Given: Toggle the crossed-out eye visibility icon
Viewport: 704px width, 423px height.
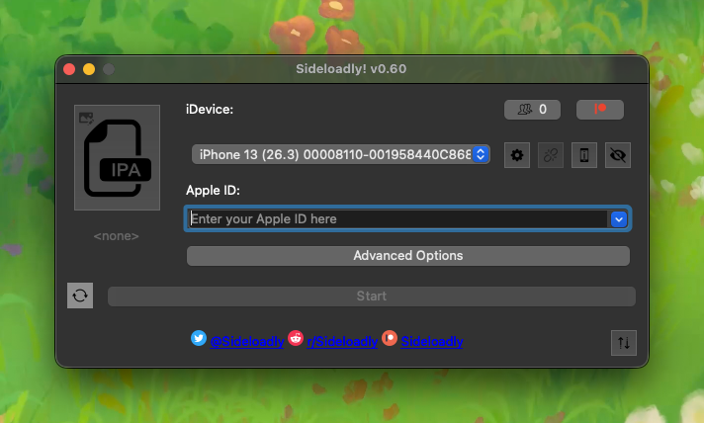Looking at the screenshot, I should 618,155.
